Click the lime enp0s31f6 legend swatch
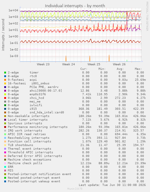Viewport: 150px width, 192px height. [x=5, y=94]
